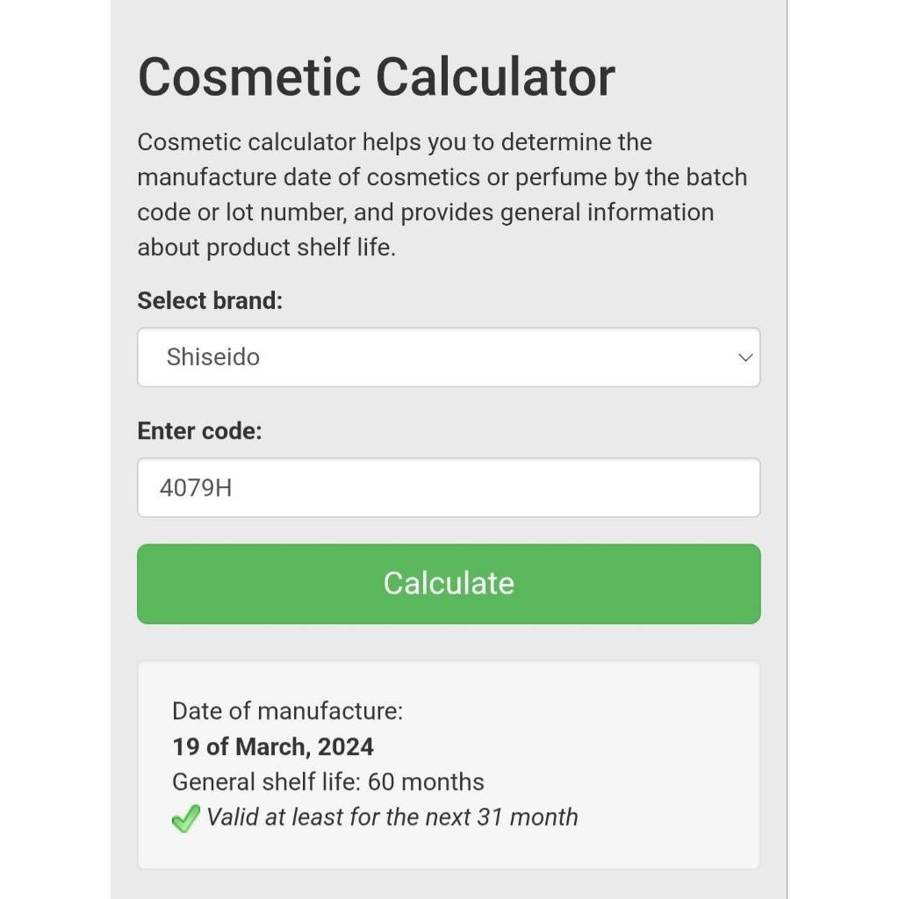Click 'Cosmetic calculator helps you' description line
899x899 pixels.
pyautogui.click(x=394, y=142)
